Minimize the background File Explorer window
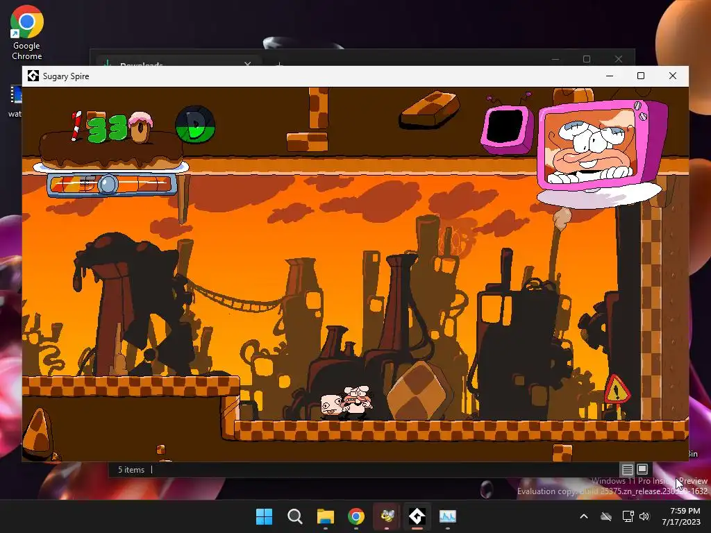Image resolution: width=711 pixels, height=533 pixels. [x=555, y=59]
